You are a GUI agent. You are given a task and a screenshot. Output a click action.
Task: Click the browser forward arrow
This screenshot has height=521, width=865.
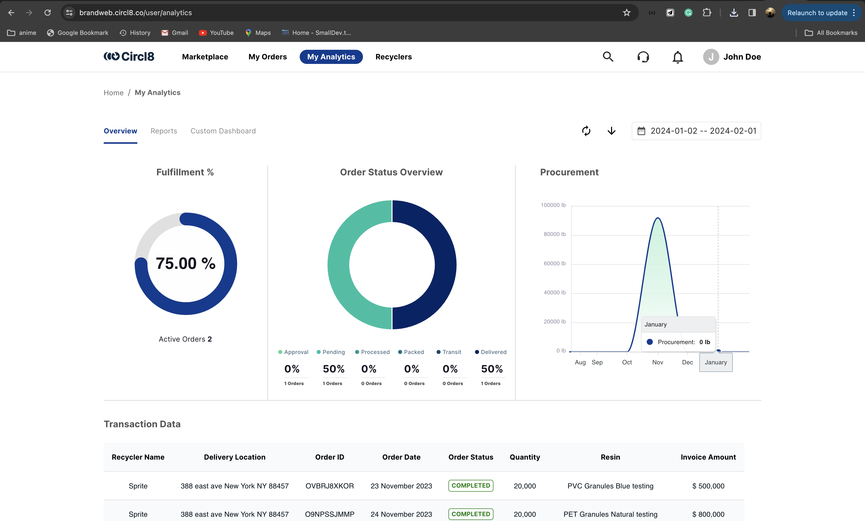(x=30, y=13)
